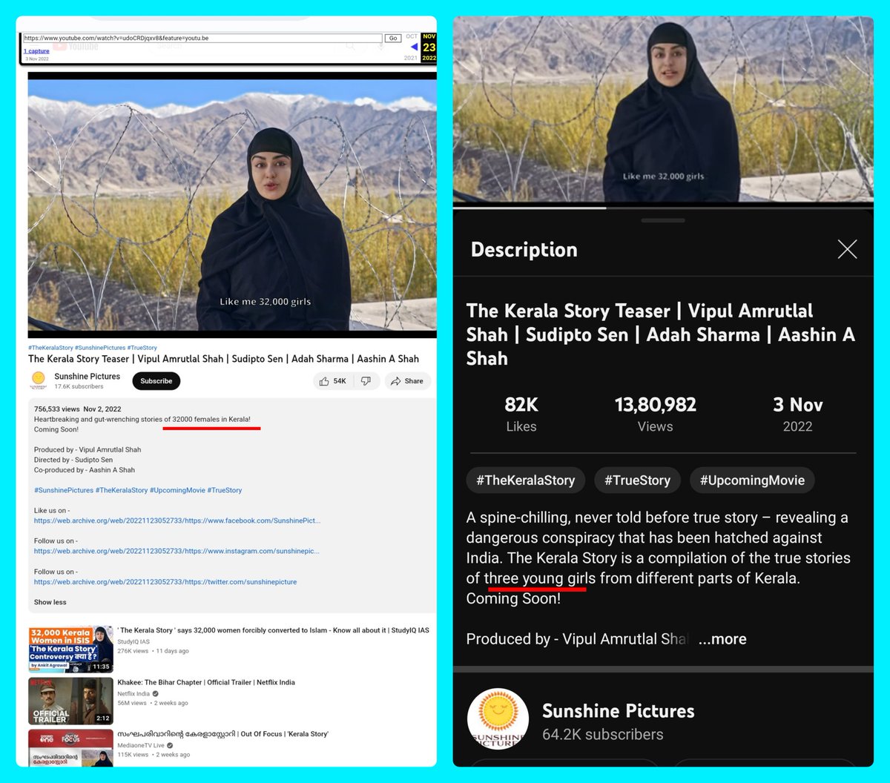The image size is (890, 783).
Task: Click '756,533 views Nov 2, 2022' text
Action: (x=78, y=409)
